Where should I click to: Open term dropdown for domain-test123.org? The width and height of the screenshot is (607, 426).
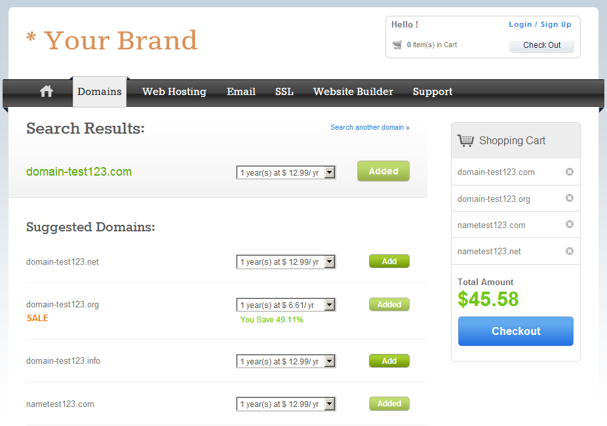click(286, 305)
